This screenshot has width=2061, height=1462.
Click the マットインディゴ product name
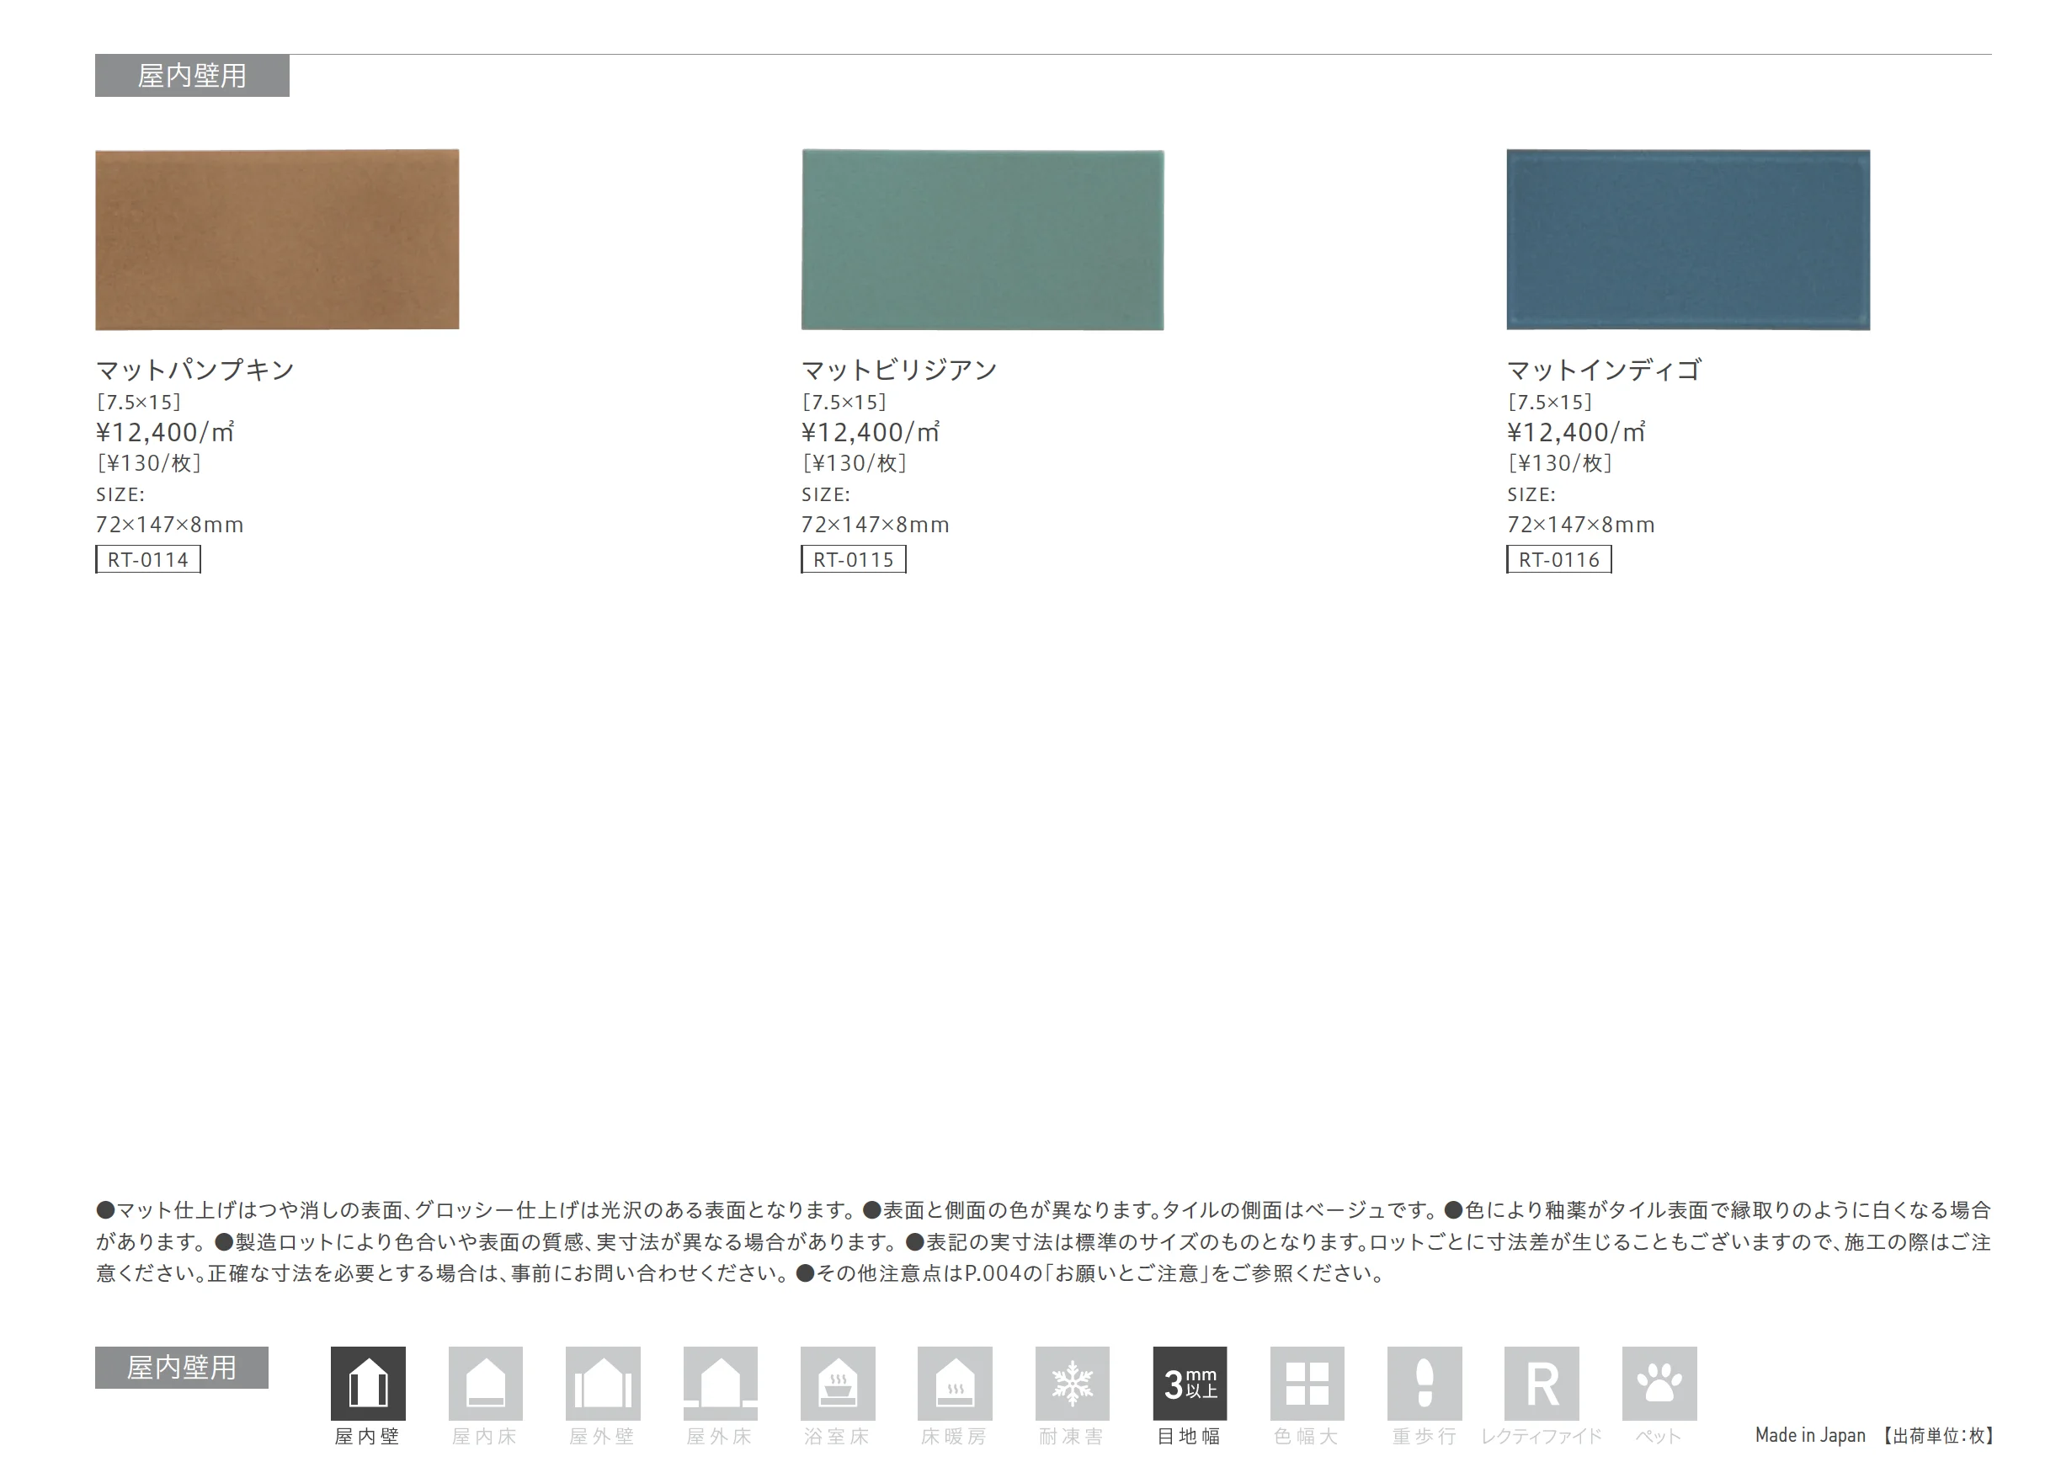pyautogui.click(x=1605, y=370)
